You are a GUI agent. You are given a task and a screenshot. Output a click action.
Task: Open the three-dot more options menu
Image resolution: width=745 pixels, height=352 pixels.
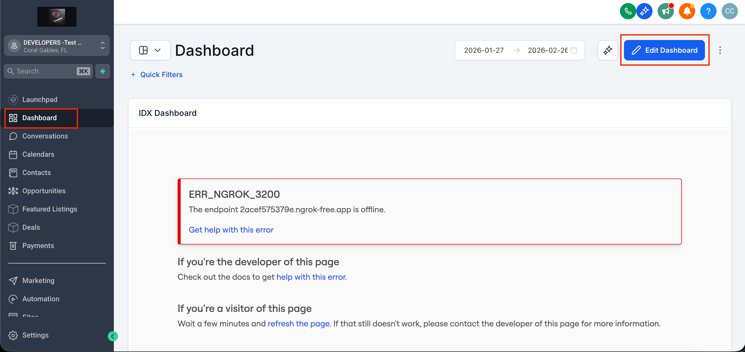click(x=720, y=50)
